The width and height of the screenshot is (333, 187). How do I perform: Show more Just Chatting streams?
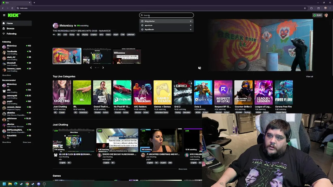click(x=183, y=169)
